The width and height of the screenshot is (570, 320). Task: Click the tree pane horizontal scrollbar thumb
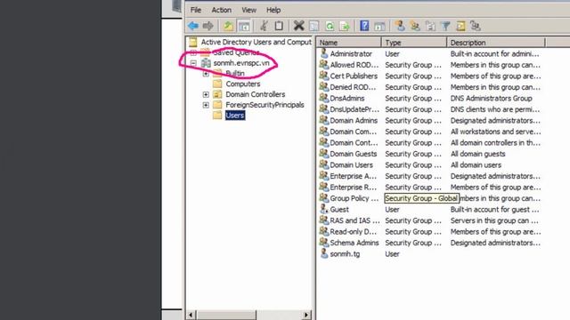(x=226, y=315)
